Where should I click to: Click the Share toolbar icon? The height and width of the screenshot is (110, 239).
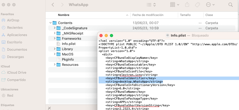pyautogui.click(x=187, y=5)
